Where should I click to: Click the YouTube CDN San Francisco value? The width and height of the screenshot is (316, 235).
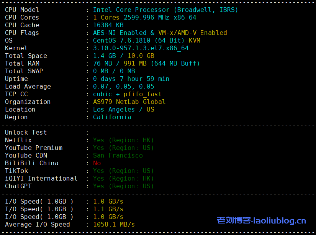coord(118,156)
